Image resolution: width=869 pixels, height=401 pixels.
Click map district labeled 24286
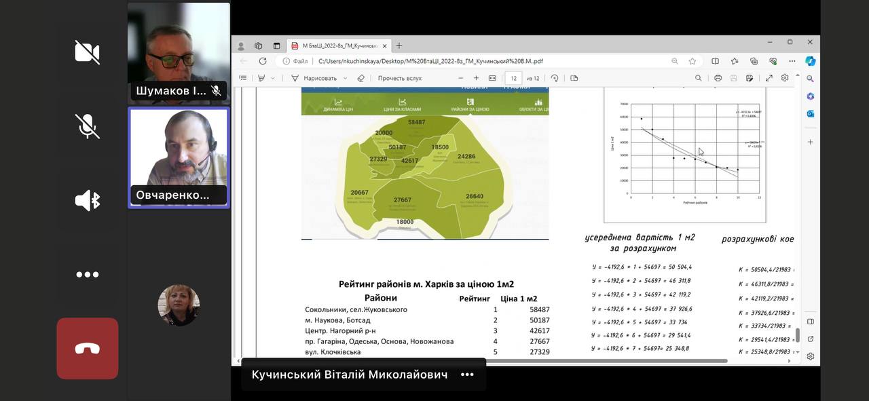[x=466, y=157]
